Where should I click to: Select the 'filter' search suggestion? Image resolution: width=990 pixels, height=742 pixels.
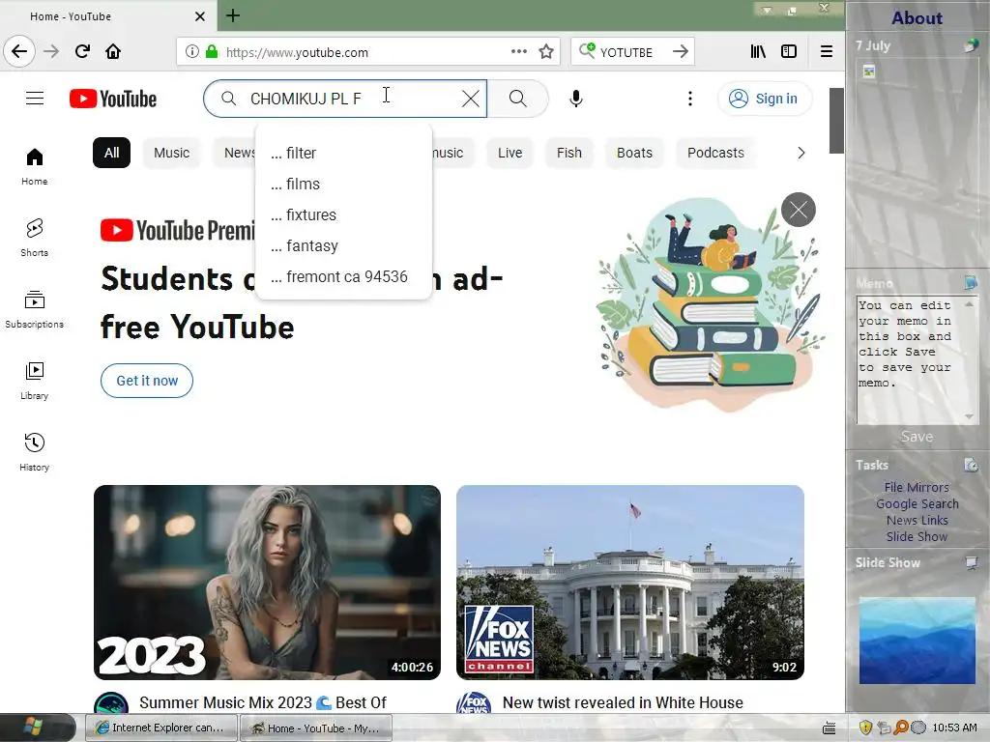(343, 153)
